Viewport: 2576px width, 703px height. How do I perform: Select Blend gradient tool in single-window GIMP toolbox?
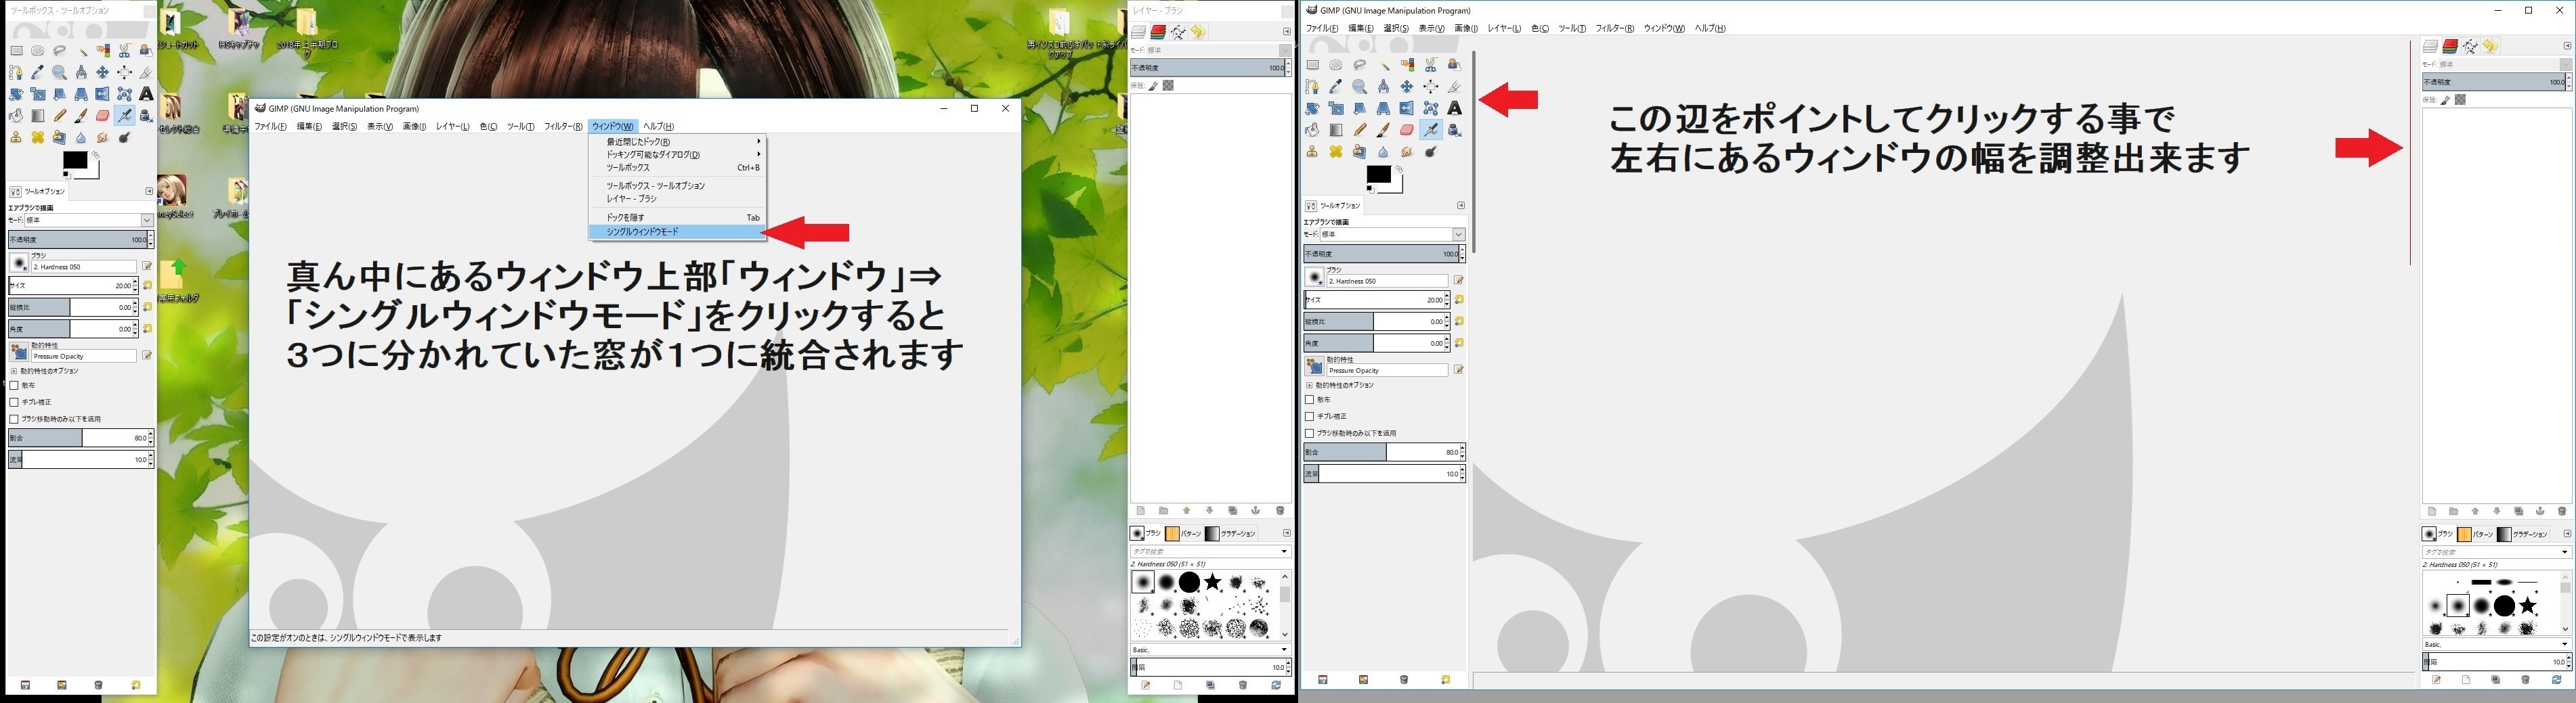pyautogui.click(x=1336, y=130)
